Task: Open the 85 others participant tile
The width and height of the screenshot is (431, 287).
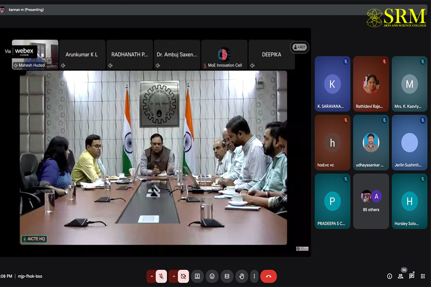Action: click(371, 201)
